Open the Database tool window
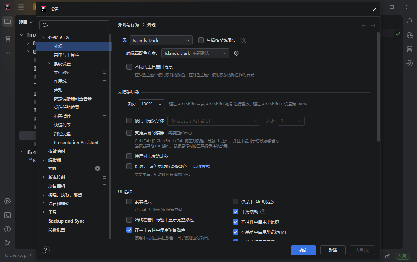This screenshot has height=262, width=417. [x=409, y=49]
